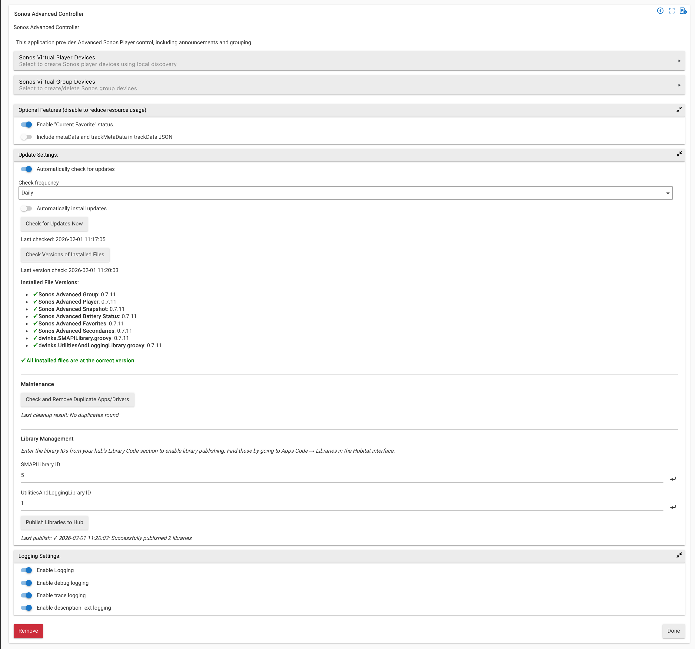Expand Sonos Virtual Group Devices page
The image size is (695, 649).
[x=348, y=85]
